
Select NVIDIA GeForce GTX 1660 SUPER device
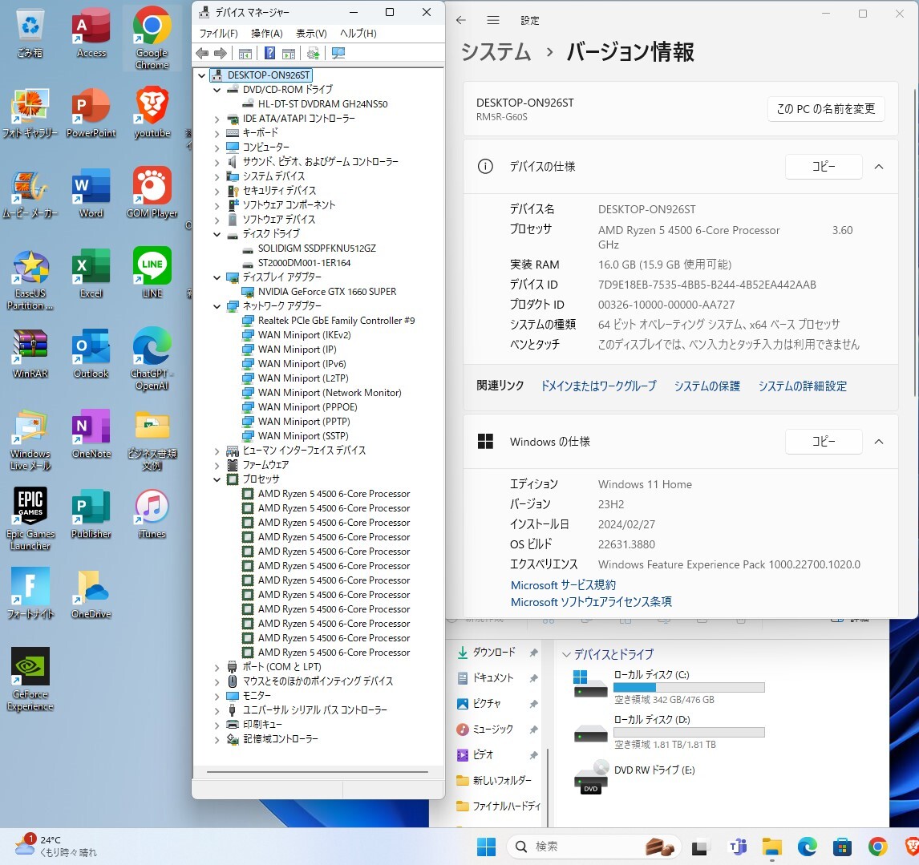327,292
